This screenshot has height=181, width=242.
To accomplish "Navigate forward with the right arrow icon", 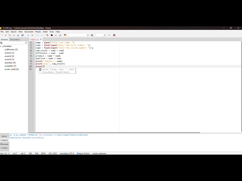I will (42, 35).
